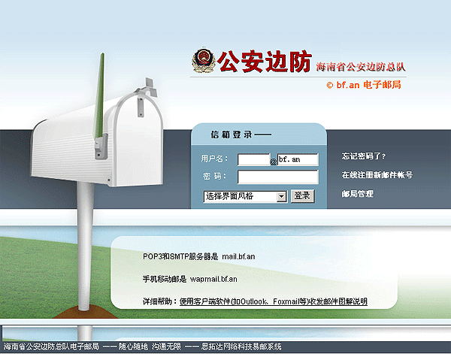The width and height of the screenshot is (451, 354).
Task: Click the police emblem logo
Action: point(203,61)
